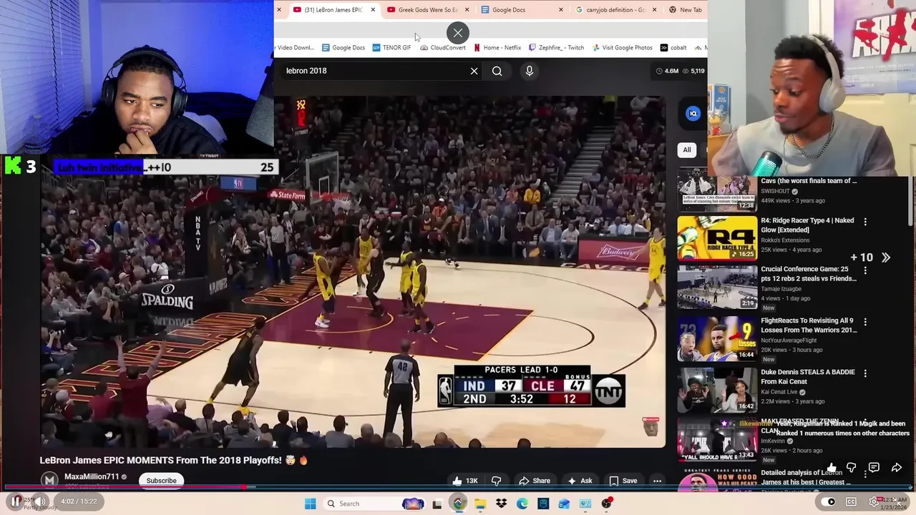Close the Greek Gods tab
The width and height of the screenshot is (916, 515).
pyautogui.click(x=467, y=10)
